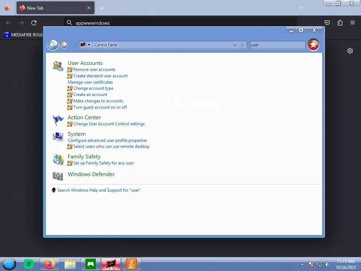361x271 pixels.
Task: Open Manage user certificates
Action: (x=90, y=82)
